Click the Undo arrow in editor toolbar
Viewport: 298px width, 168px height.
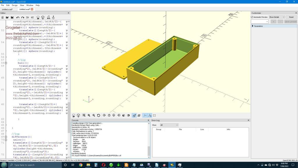point(18,17)
